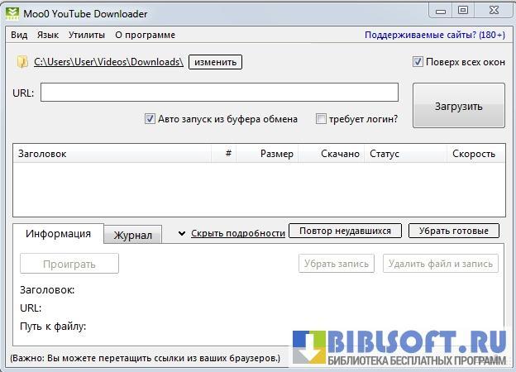Open the Вид menu

pyautogui.click(x=20, y=35)
